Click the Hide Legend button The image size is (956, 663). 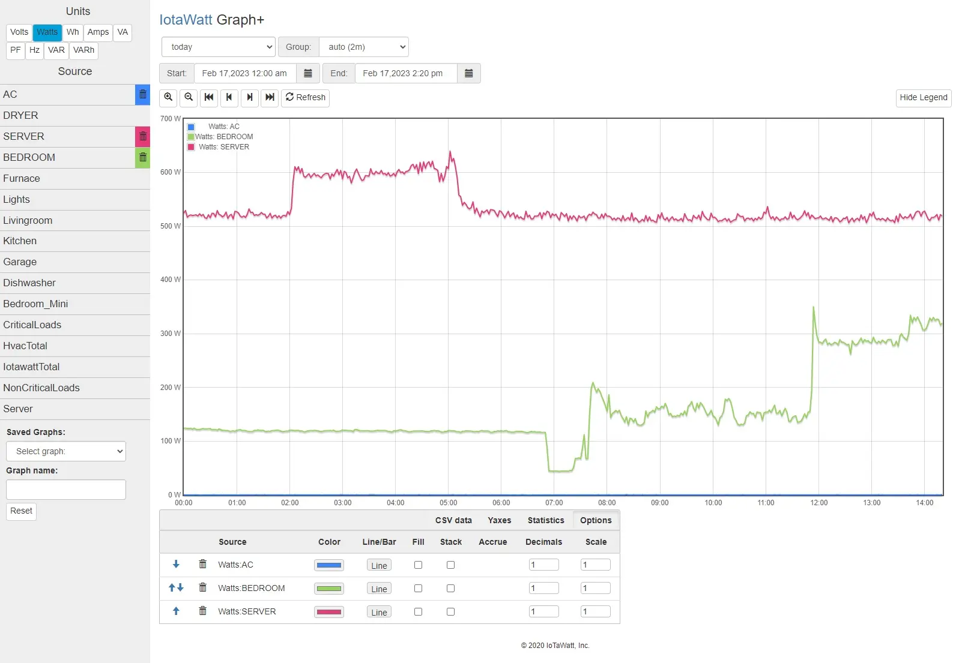coord(923,98)
